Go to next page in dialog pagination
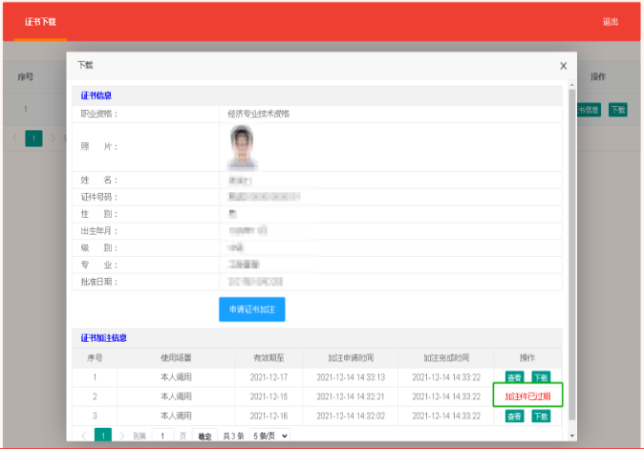The image size is (644, 449). (121, 436)
